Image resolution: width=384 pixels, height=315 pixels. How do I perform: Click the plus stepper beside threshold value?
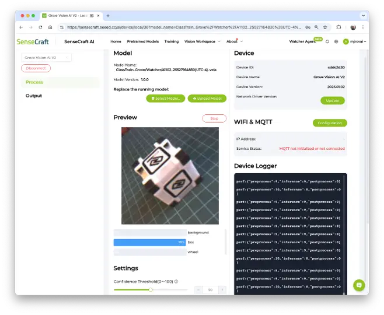[222, 289]
